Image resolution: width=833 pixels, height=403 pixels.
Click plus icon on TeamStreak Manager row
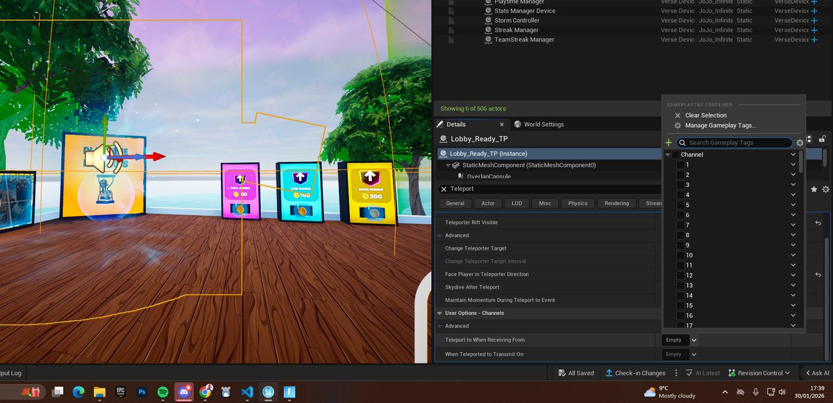coord(814,40)
